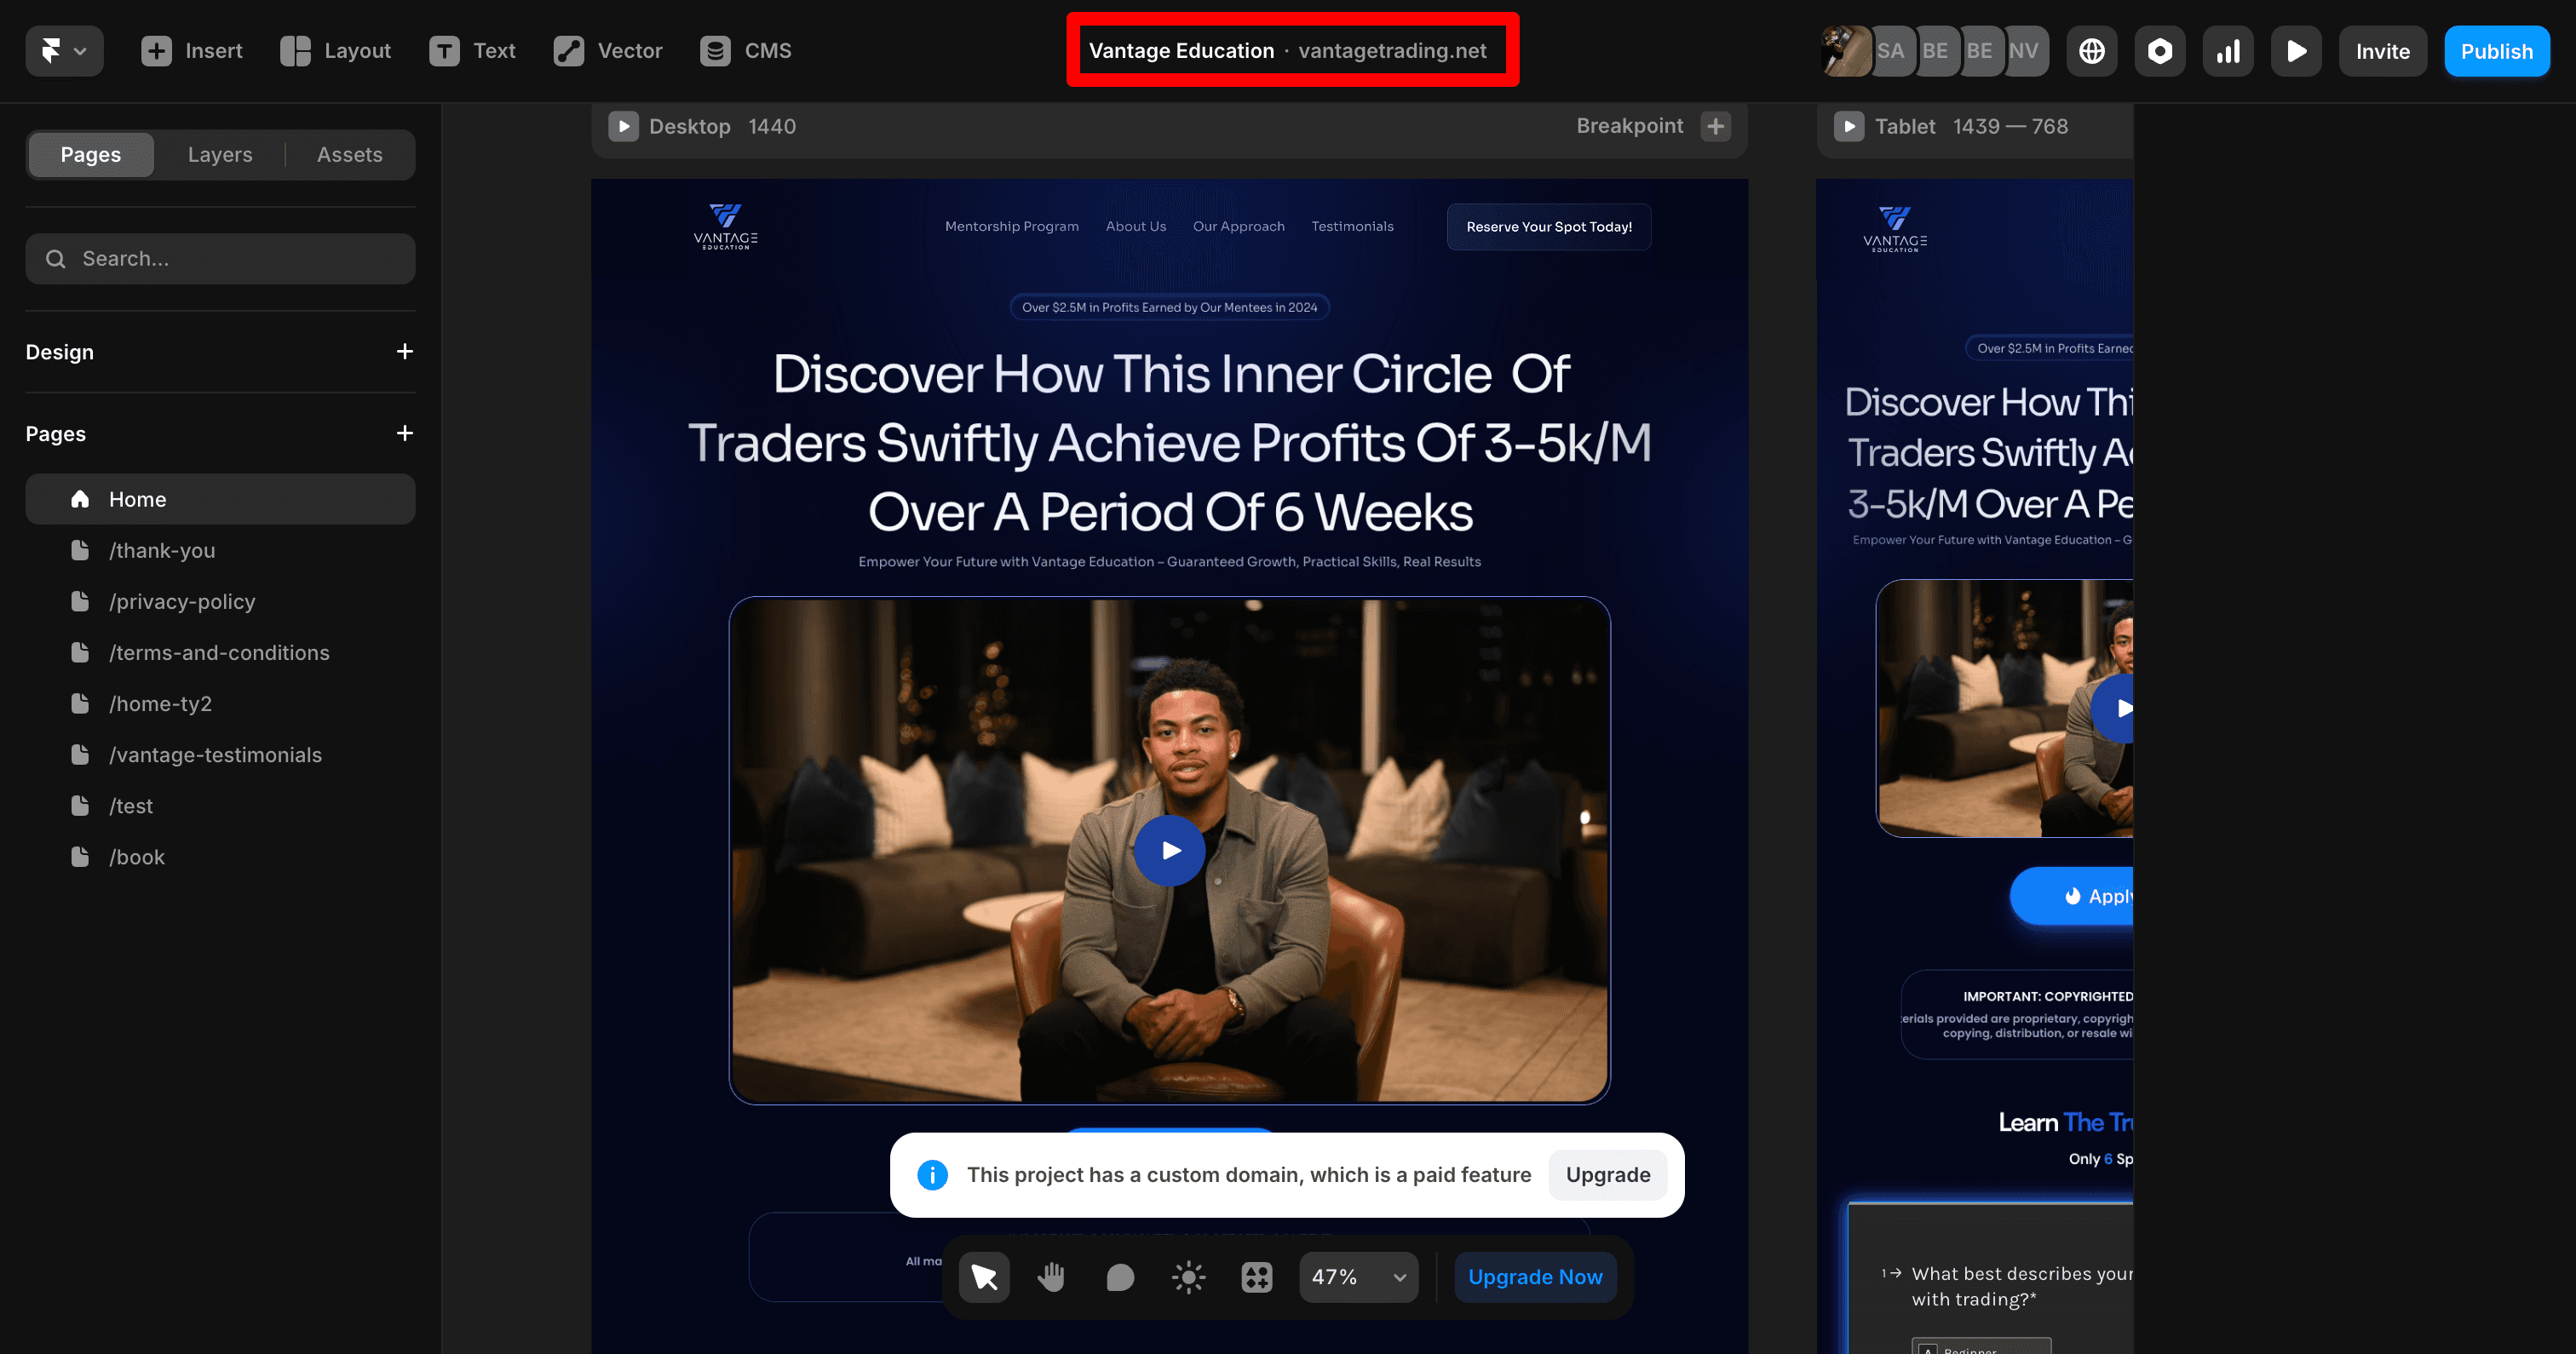
Task: Select the comment bubble tool
Action: point(1120,1277)
